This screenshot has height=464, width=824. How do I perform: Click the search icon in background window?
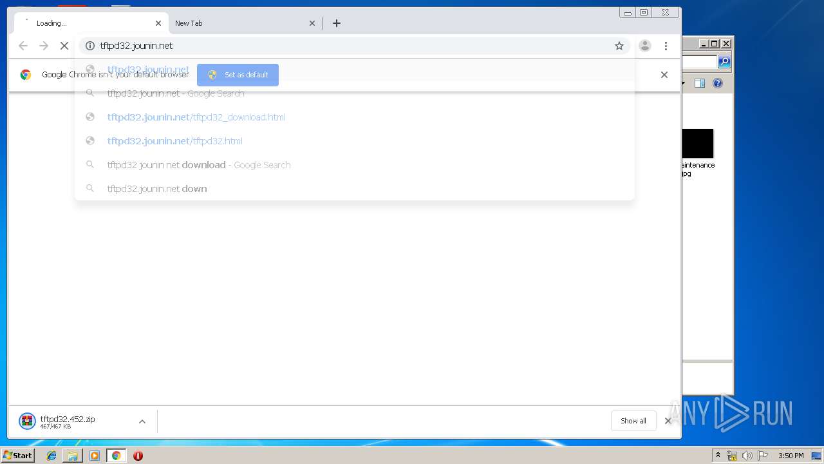coord(724,62)
